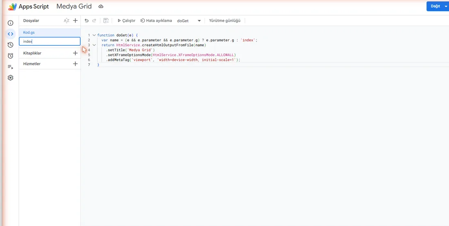
Task: Run the script with Çalıştır
Action: pyautogui.click(x=127, y=20)
